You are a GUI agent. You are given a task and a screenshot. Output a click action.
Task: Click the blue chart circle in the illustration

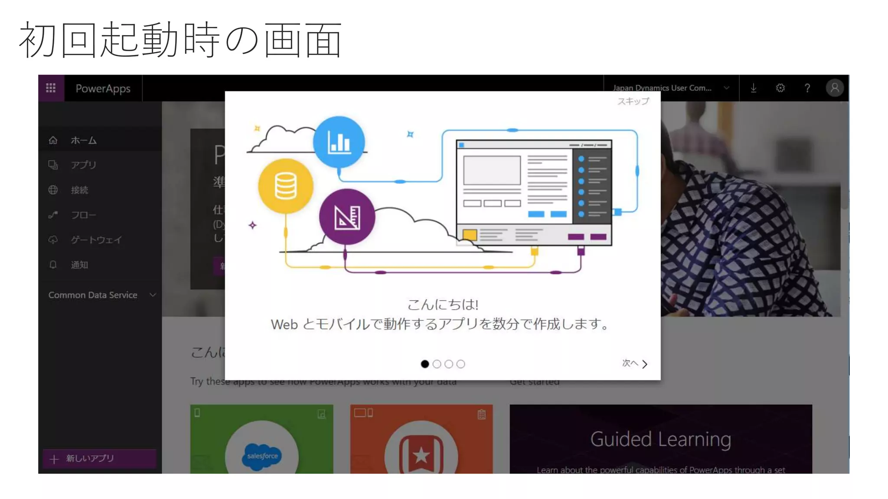(x=339, y=142)
